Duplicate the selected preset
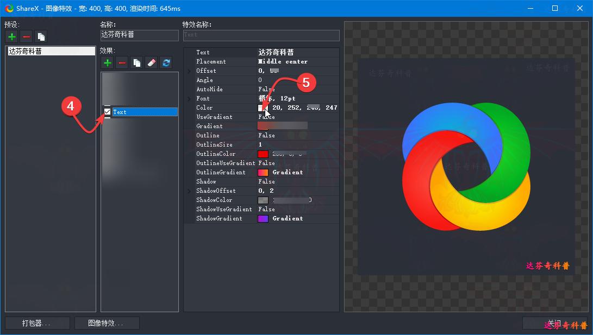 click(41, 37)
